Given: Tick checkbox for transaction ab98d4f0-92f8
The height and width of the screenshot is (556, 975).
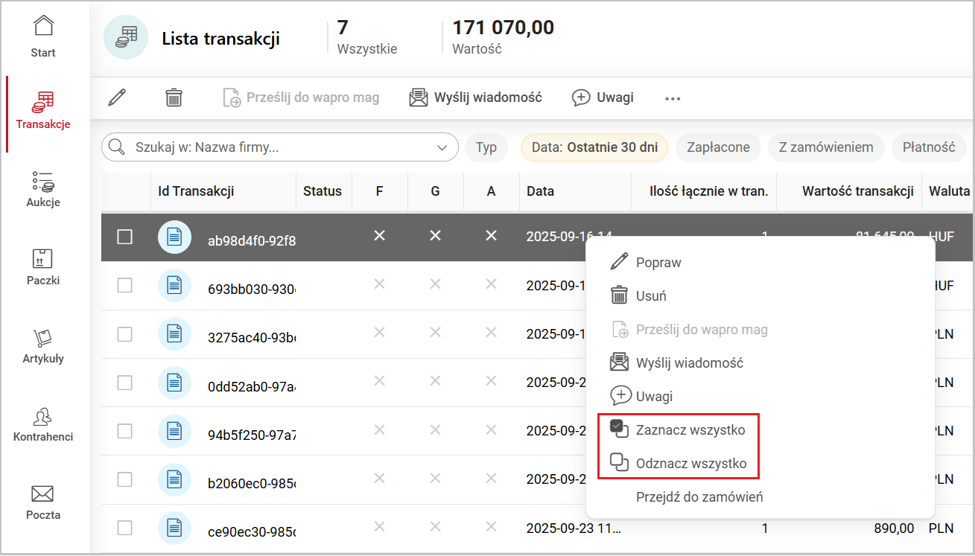Looking at the screenshot, I should point(125,237).
